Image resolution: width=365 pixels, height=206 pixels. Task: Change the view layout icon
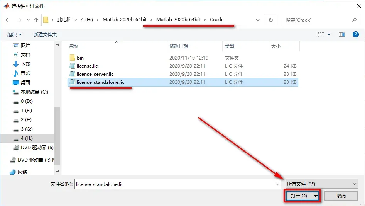tap(321, 34)
